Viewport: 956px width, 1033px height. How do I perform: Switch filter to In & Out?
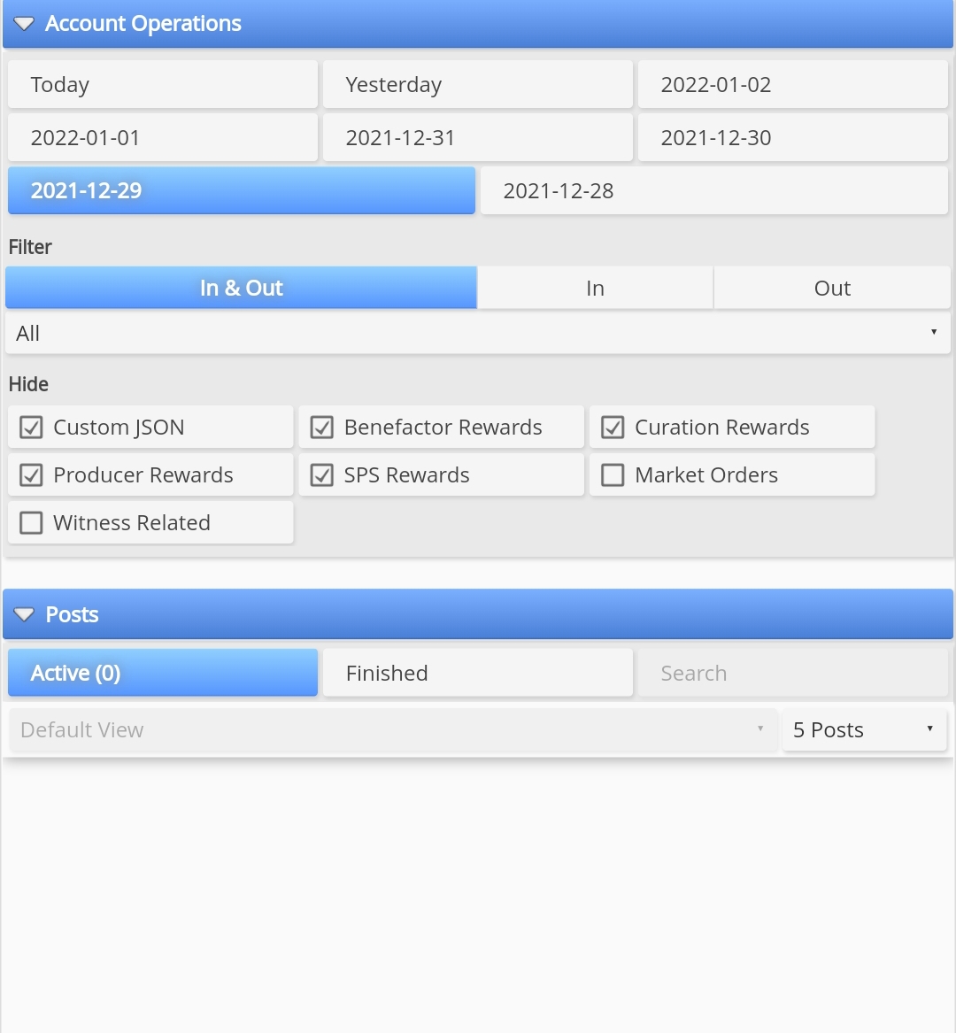(x=241, y=288)
